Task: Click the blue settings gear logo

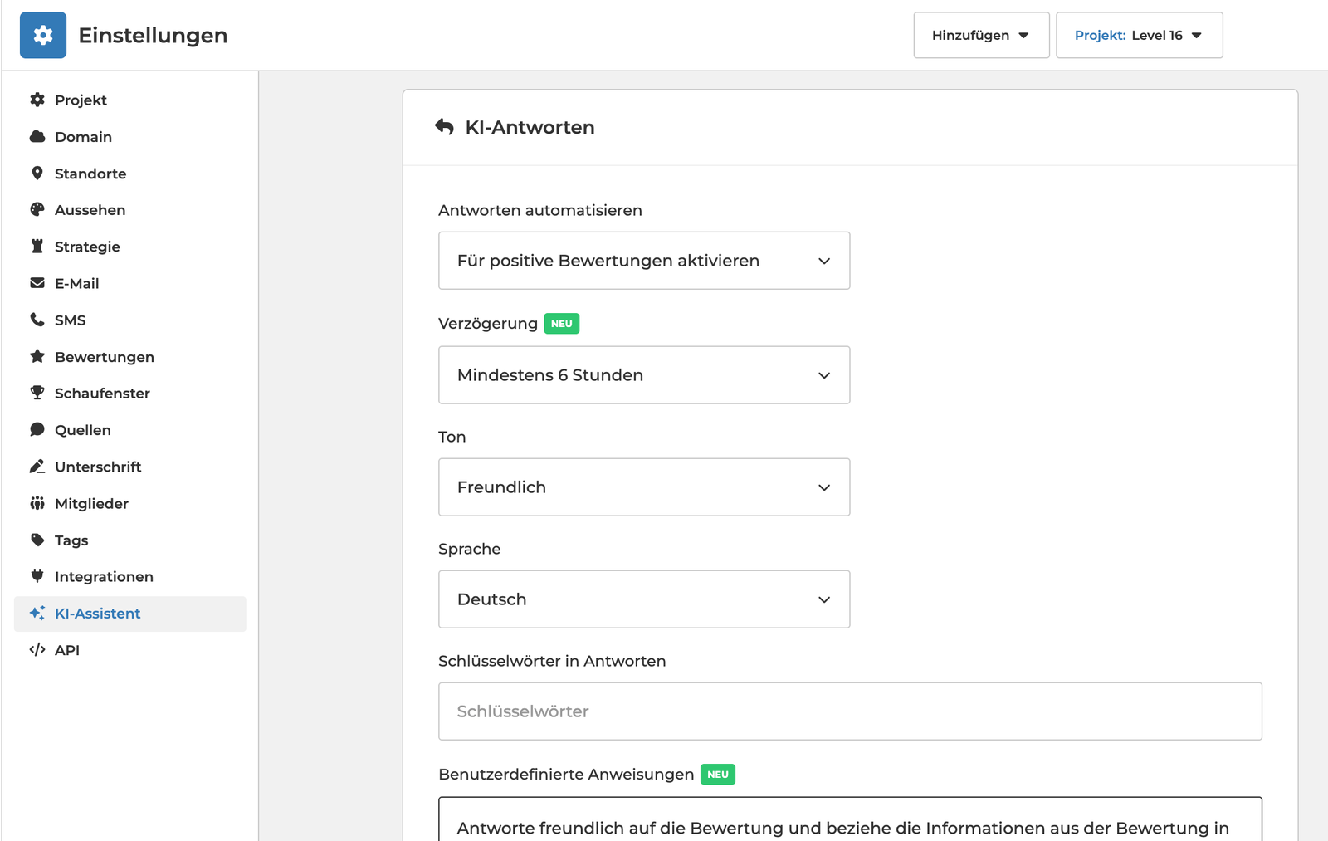Action: (x=43, y=35)
